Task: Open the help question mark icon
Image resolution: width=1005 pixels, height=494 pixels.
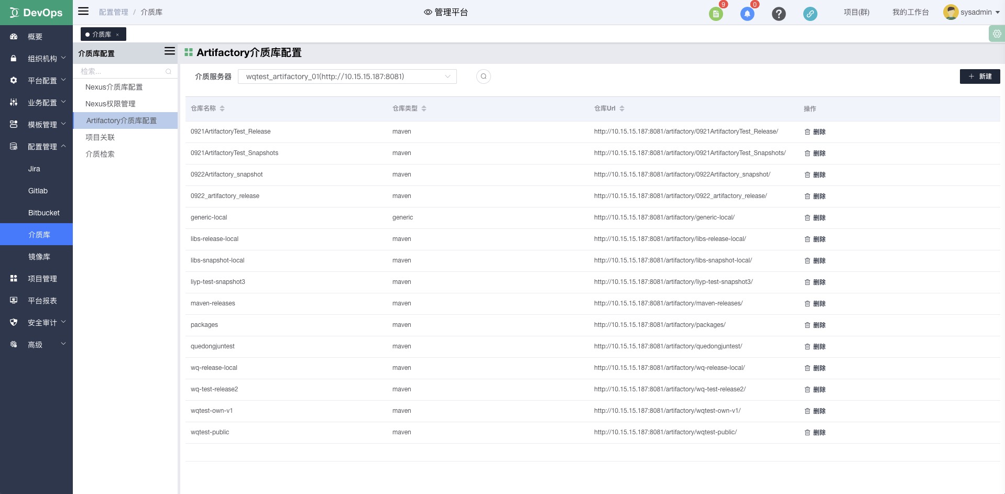Action: pos(779,14)
